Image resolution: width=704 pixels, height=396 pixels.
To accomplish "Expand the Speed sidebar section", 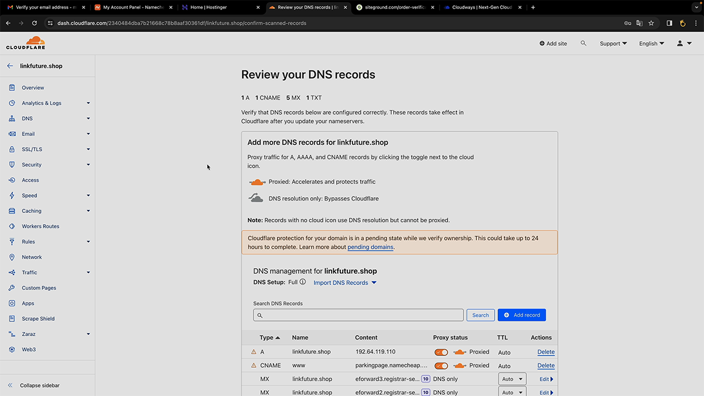I will 88,195.
